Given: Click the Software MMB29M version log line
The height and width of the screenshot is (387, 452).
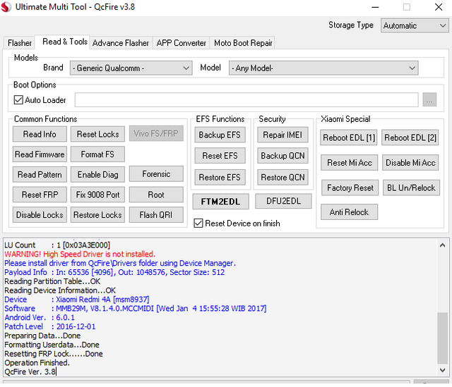Looking at the screenshot, I should click(136, 309).
